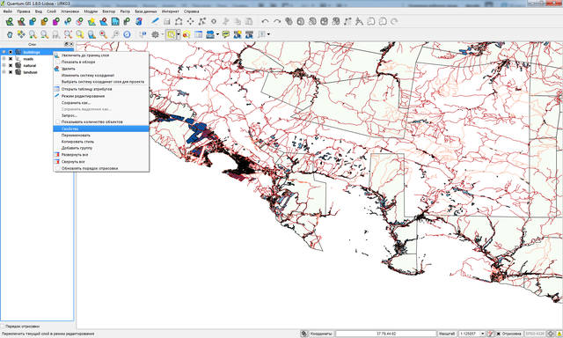Image resolution: width=563 pixels, height=338 pixels.
Task: Click the Zoom to Selection icon
Action: pos(80,34)
